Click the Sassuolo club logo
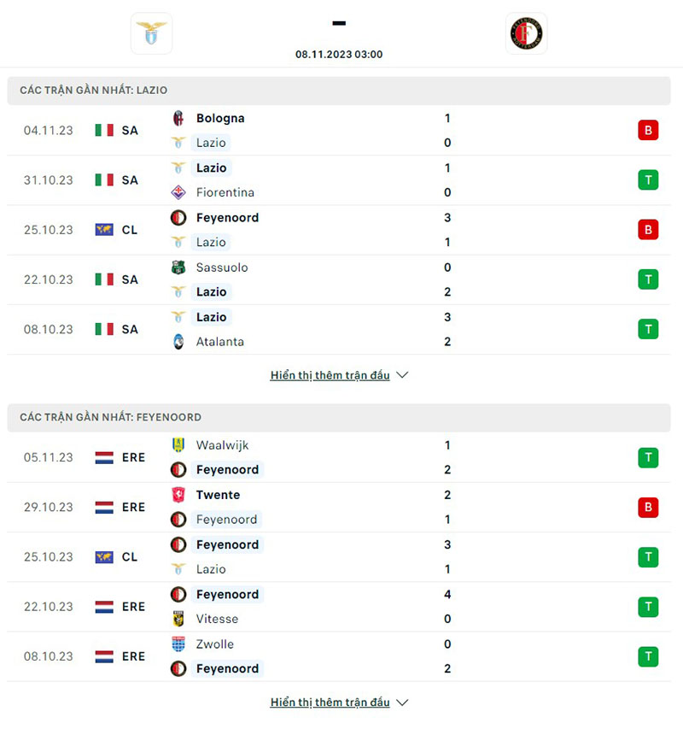Viewport: 683px width, 729px height. tap(178, 267)
